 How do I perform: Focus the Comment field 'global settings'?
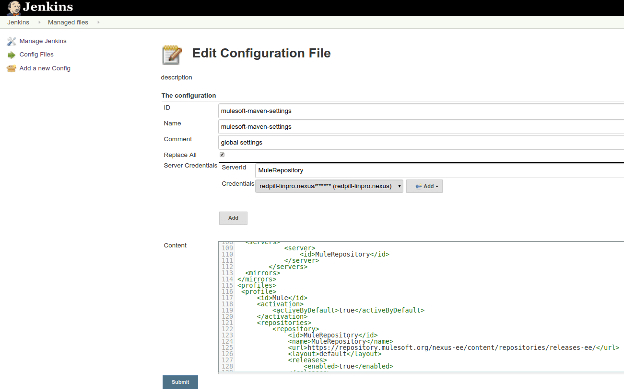tap(421, 142)
